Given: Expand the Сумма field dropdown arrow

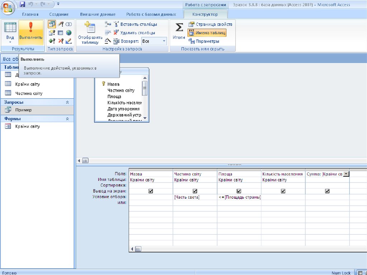Looking at the screenshot, I should click(x=346, y=174).
